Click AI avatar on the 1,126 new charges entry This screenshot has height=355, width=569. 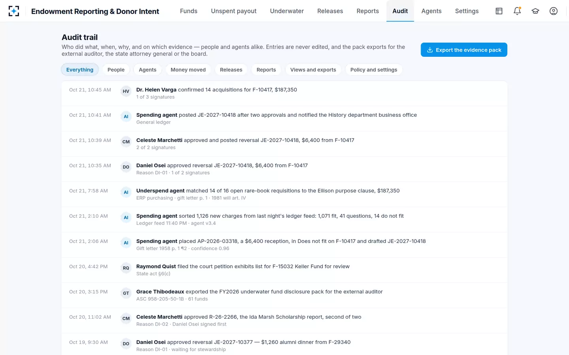[126, 217]
